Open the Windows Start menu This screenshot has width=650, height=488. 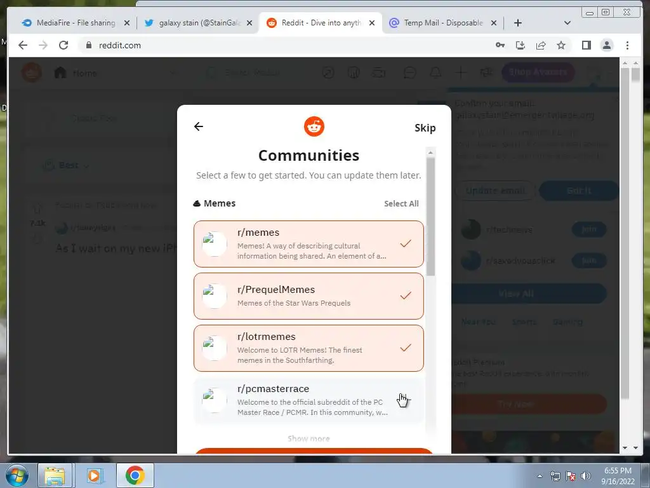pyautogui.click(x=16, y=475)
